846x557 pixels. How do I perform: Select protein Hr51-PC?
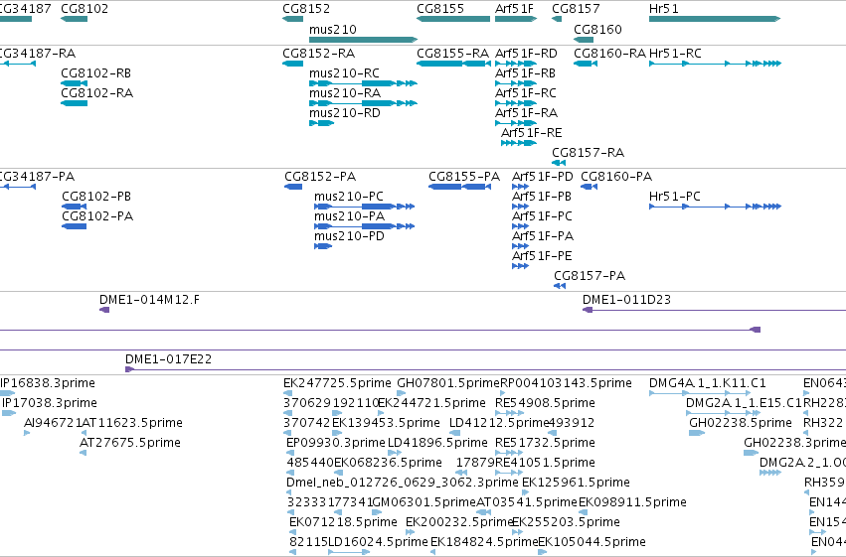(x=675, y=197)
